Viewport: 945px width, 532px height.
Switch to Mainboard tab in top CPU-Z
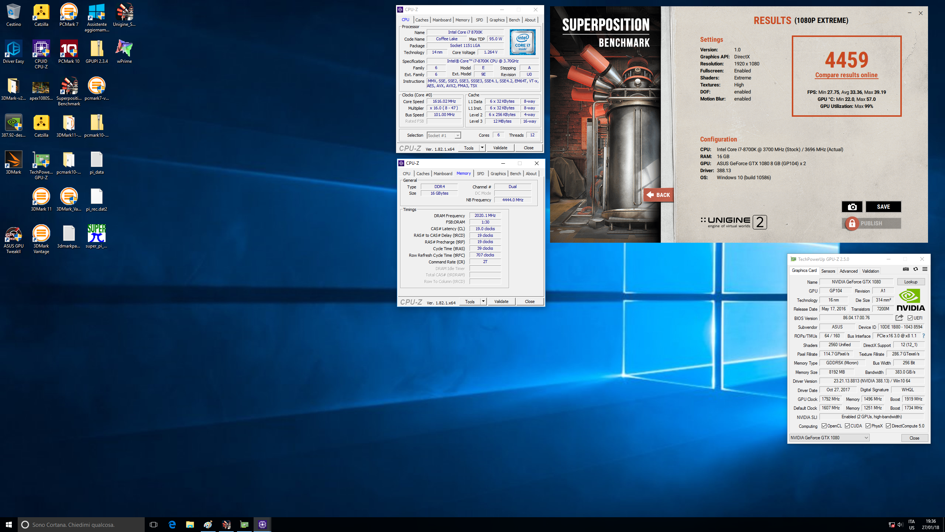(442, 20)
